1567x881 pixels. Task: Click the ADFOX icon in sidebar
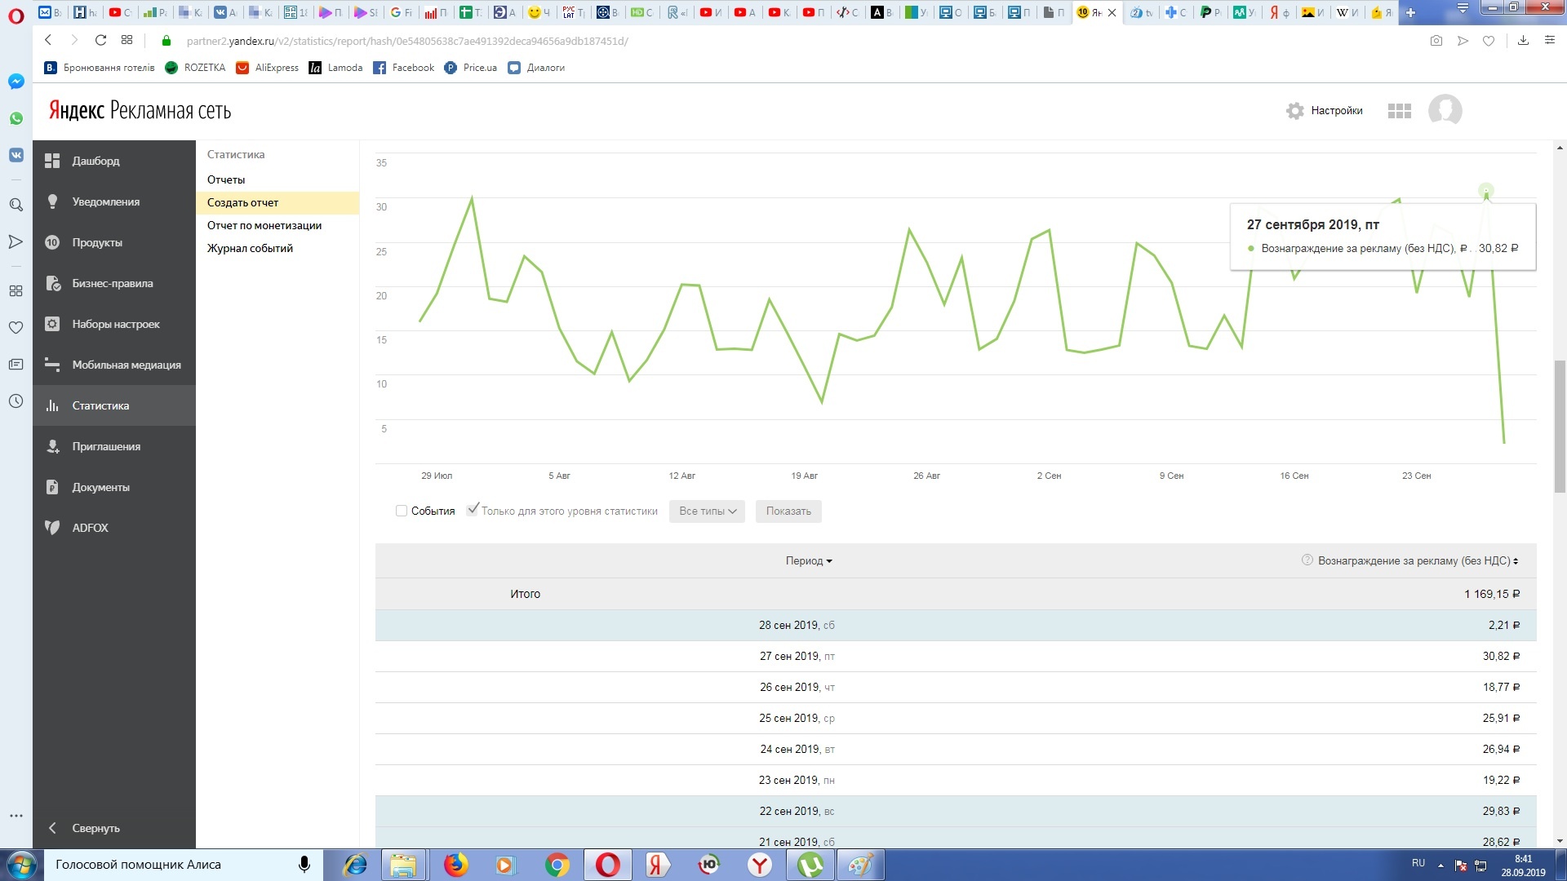(x=52, y=528)
